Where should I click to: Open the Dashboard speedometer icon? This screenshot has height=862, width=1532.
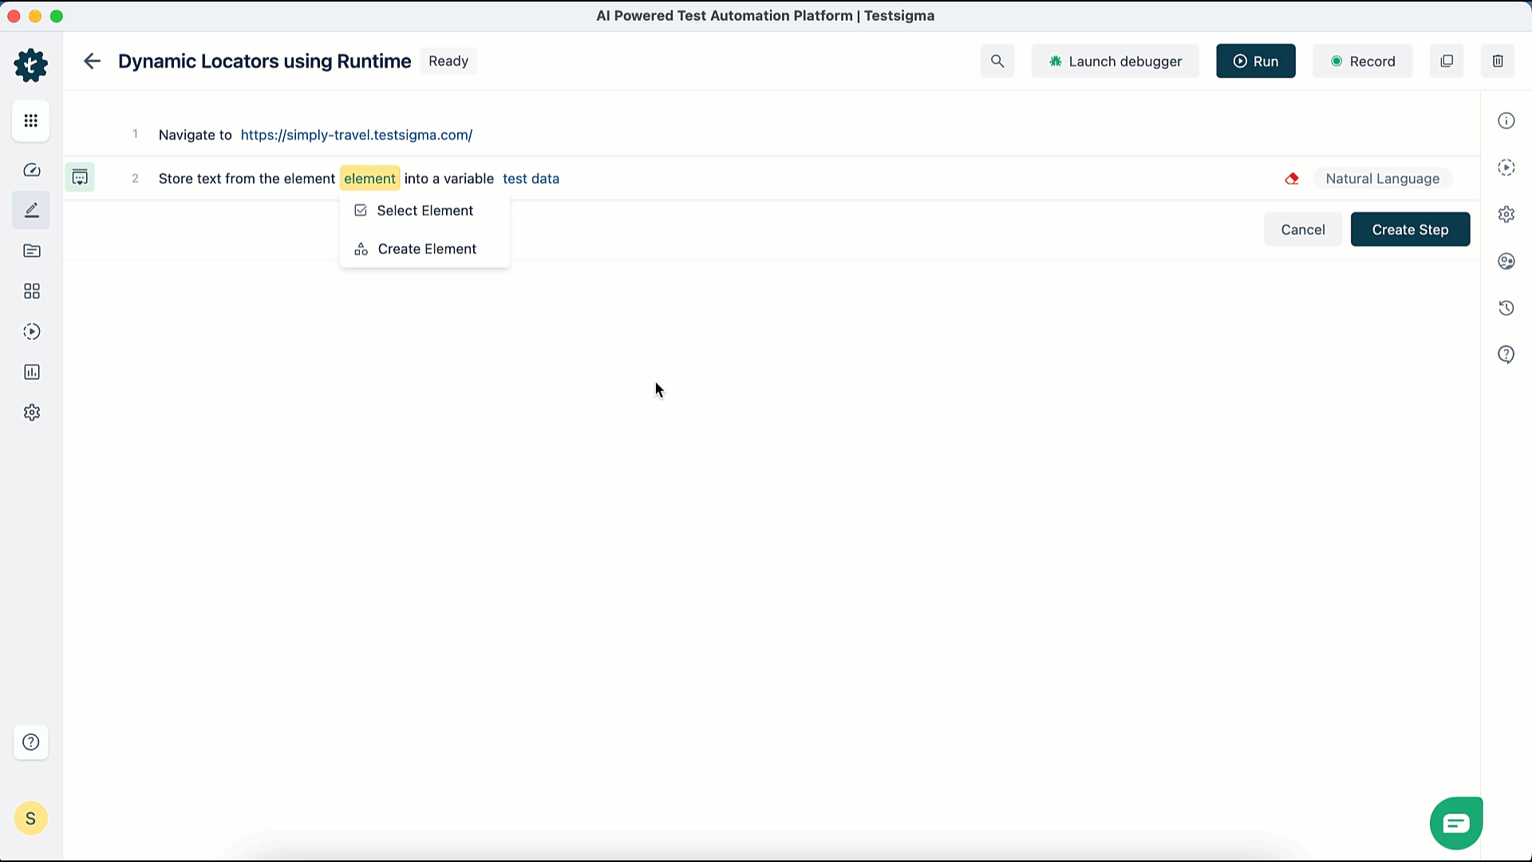[32, 169]
